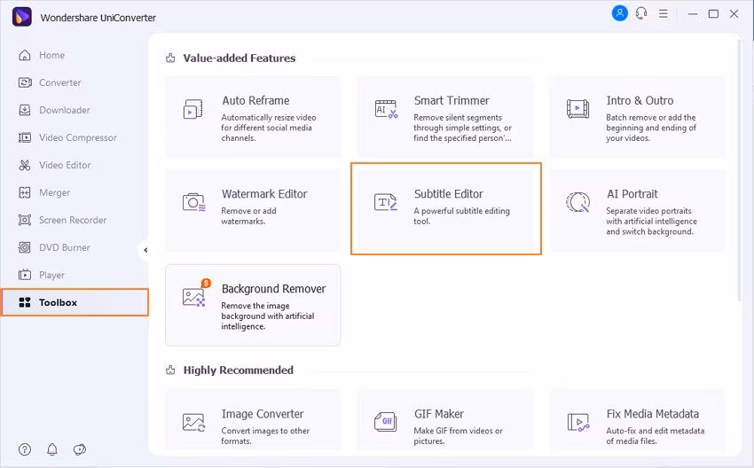The image size is (754, 468).
Task: Click the Smart Trimmer scissors icon
Action: tap(387, 109)
